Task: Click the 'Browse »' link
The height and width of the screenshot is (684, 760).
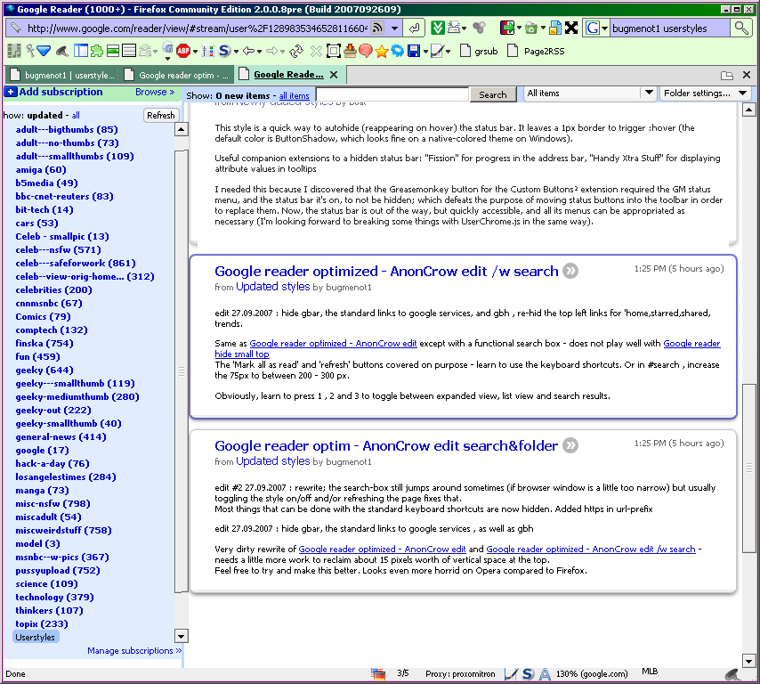Action: [x=155, y=92]
